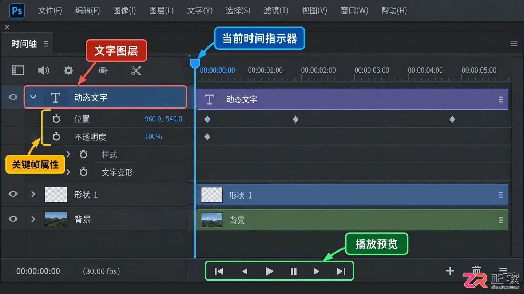Pause the timeline playback
This screenshot has height=294, width=524.
click(x=294, y=271)
